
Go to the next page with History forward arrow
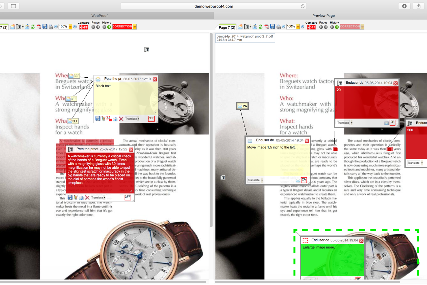[109, 27]
